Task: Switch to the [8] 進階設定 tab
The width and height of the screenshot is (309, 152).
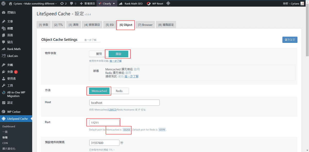Action: pos(166,25)
